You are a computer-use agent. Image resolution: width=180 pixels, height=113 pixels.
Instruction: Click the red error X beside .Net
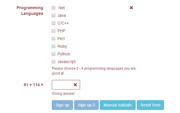(x=131, y=8)
